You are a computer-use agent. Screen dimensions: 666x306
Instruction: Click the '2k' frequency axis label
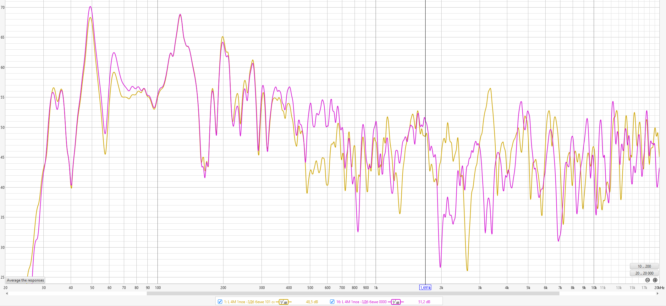tap(441, 288)
